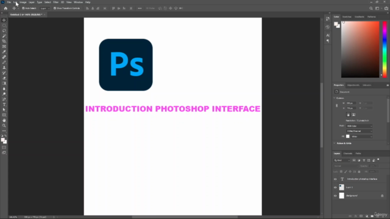The height and width of the screenshot is (219, 390).
Task: Select the Pen tool
Action: tap(4, 99)
